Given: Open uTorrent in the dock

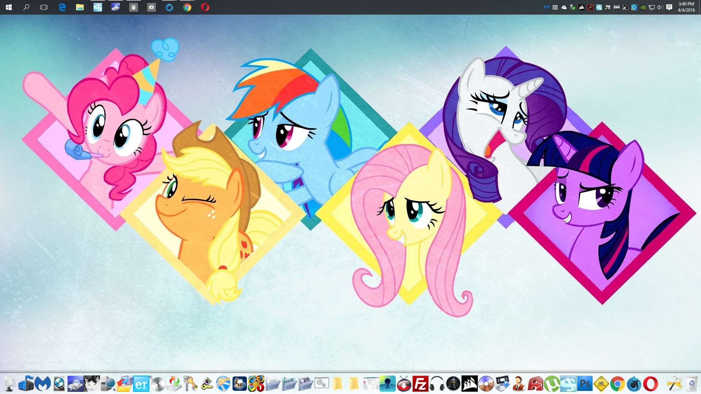Looking at the screenshot, I should [x=552, y=384].
